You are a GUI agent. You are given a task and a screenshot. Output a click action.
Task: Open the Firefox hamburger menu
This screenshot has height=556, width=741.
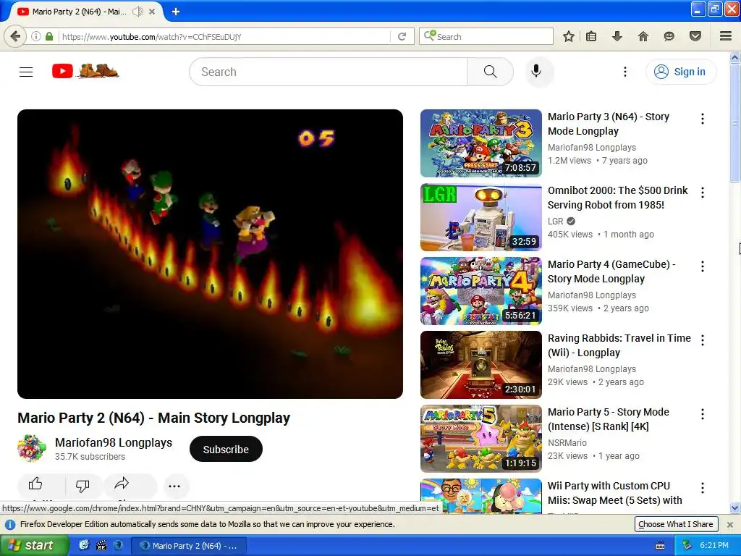[725, 36]
